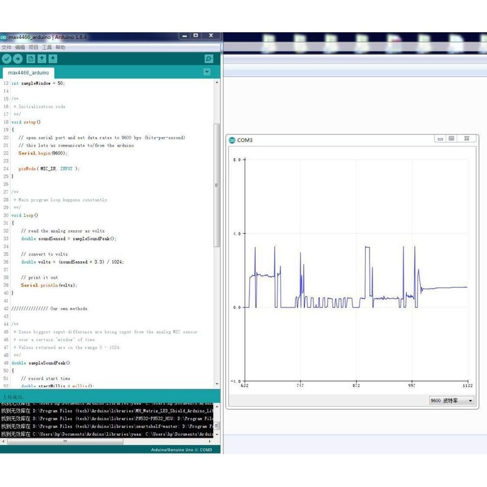Screen dimensions: 487x487
Task: Open the 文件 (File) menu
Action: pyautogui.click(x=6, y=47)
